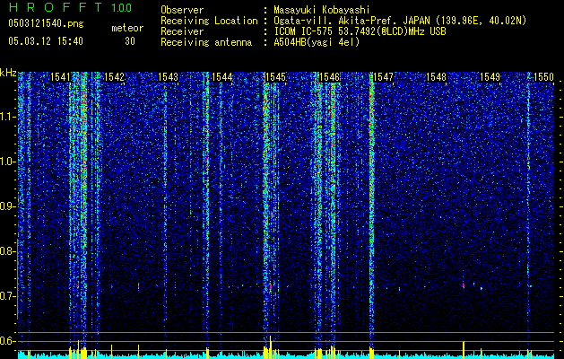564x359 pixels.
Task: Click the meteor count label
Action: click(x=127, y=28)
